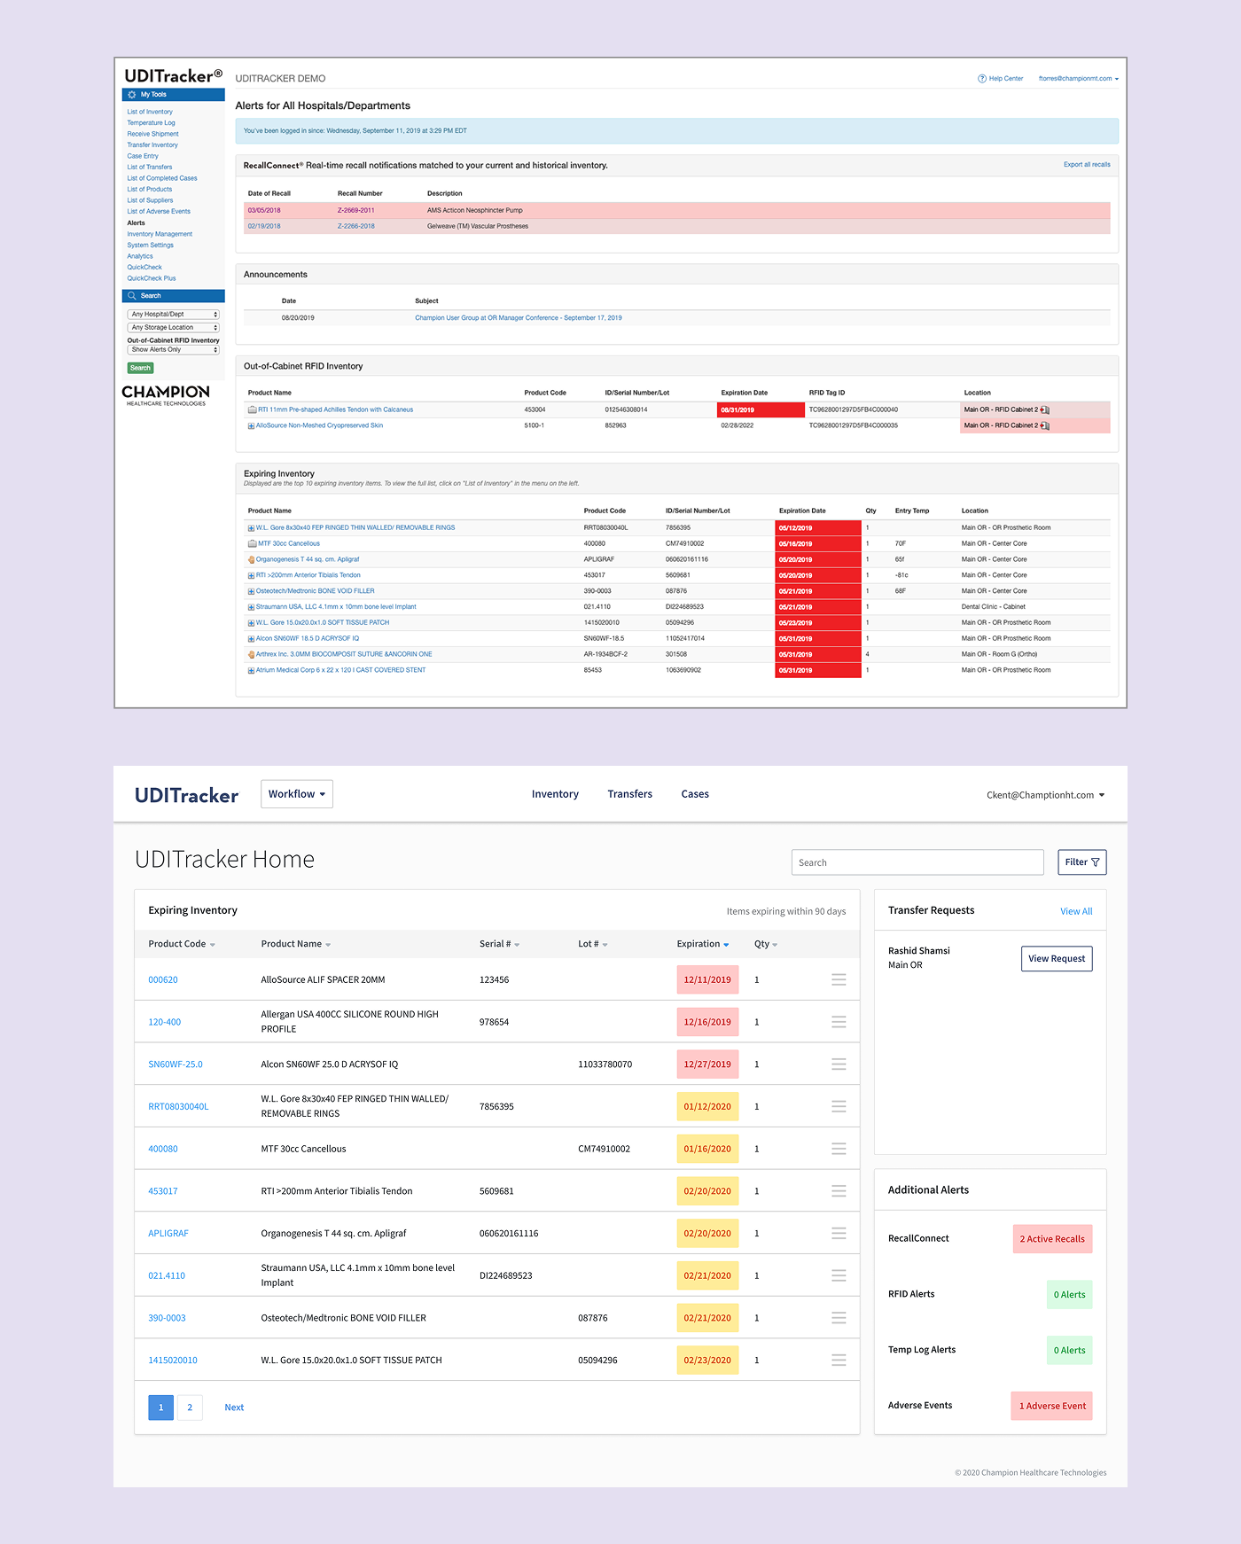Open product code SN60WF-25.0 link

pos(176,1064)
